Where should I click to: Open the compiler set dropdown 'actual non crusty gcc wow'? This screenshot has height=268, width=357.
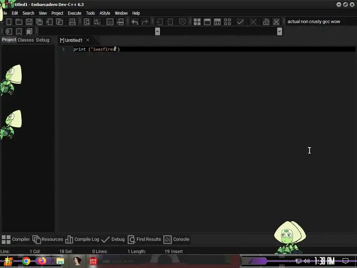(321, 22)
